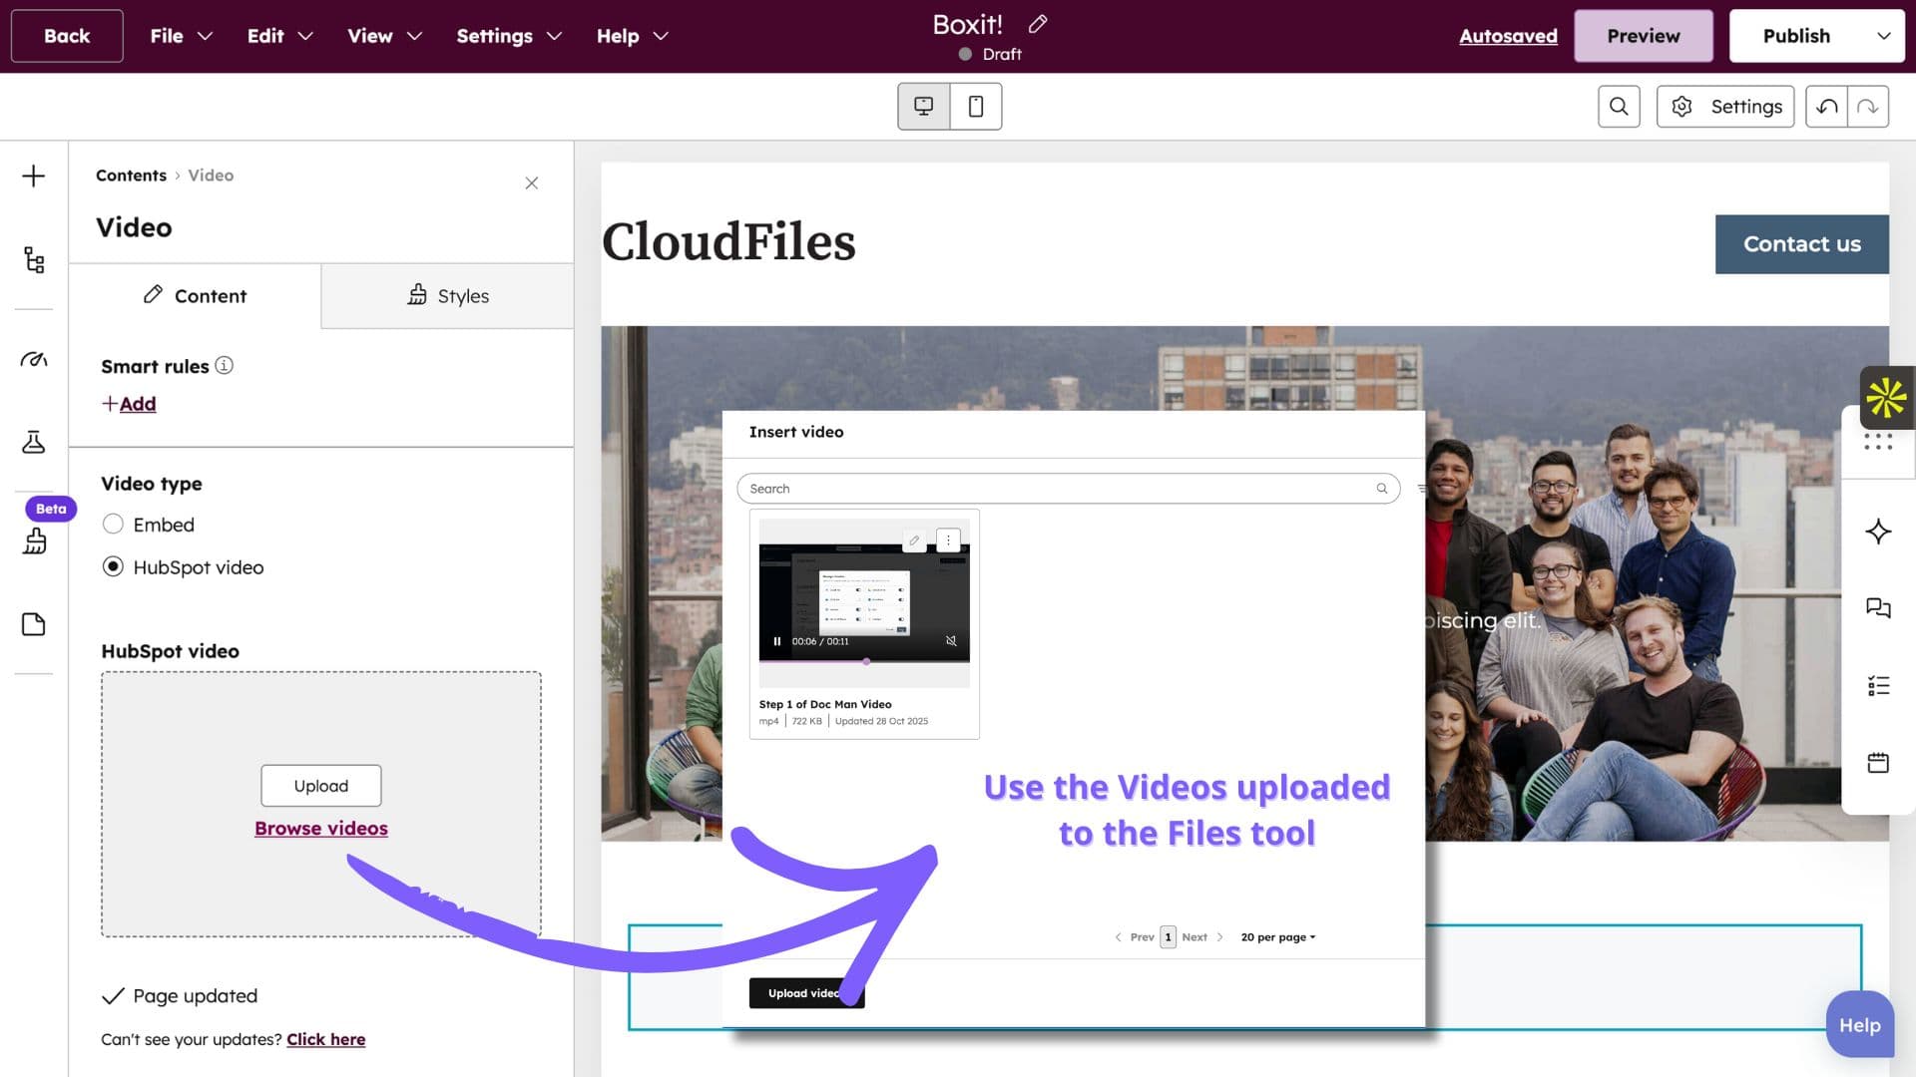The height and width of the screenshot is (1077, 1916).
Task: Expand the Publish dropdown arrow
Action: pos(1883,36)
